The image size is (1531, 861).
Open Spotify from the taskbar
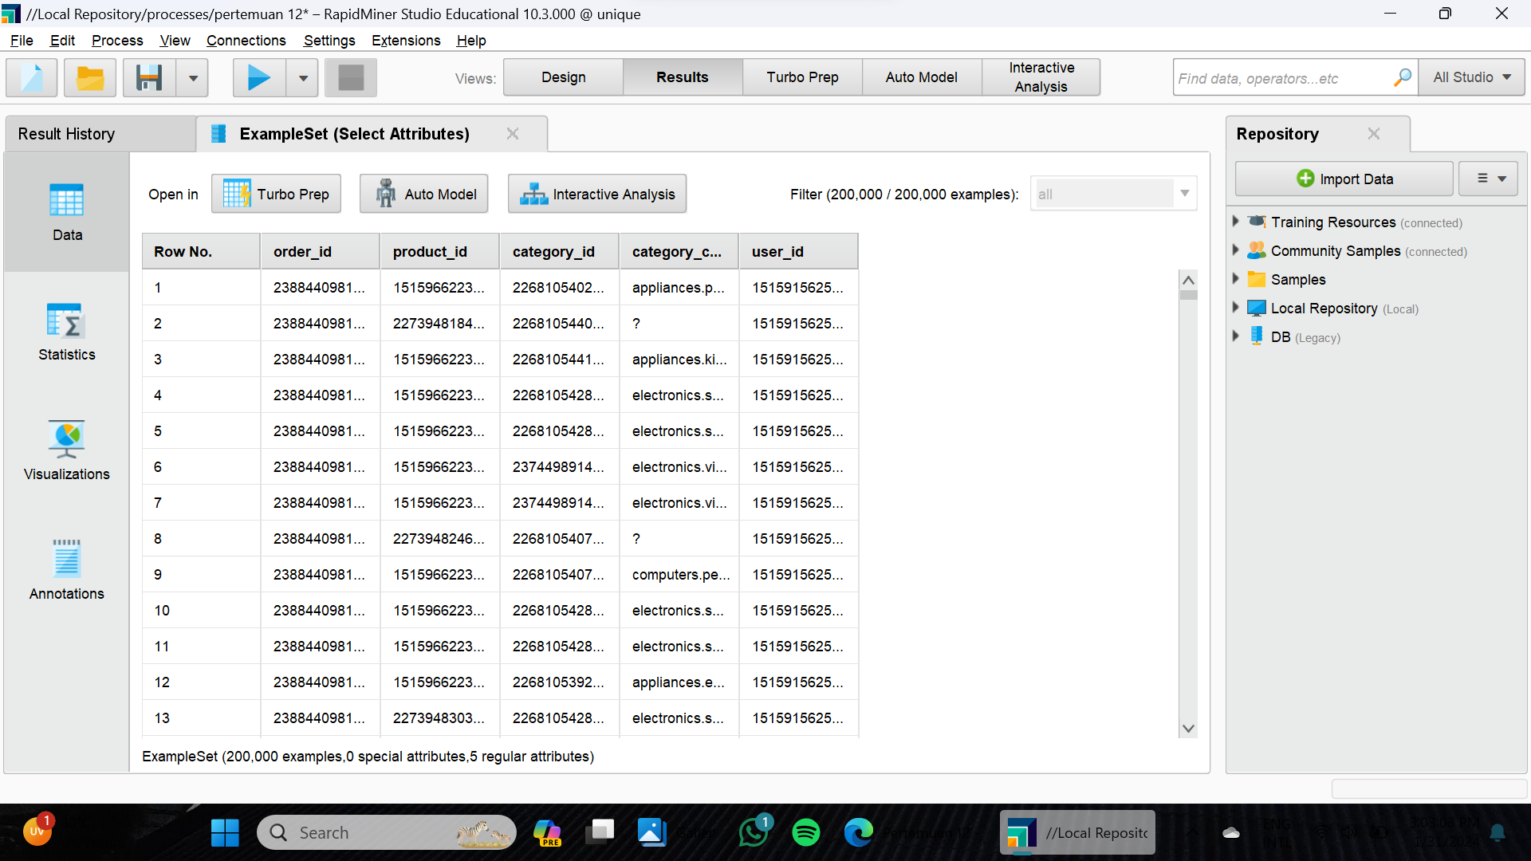point(805,832)
